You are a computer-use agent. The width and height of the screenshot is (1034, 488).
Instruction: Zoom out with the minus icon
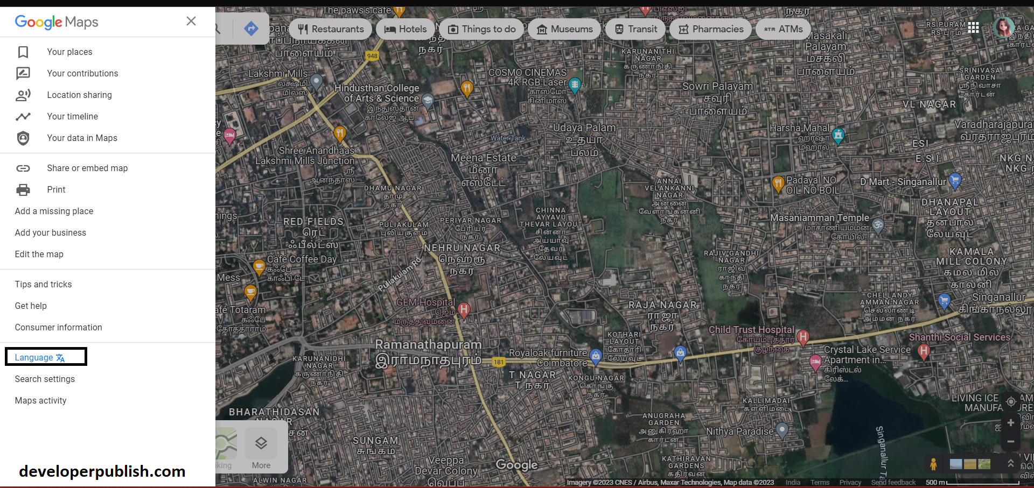click(1011, 440)
